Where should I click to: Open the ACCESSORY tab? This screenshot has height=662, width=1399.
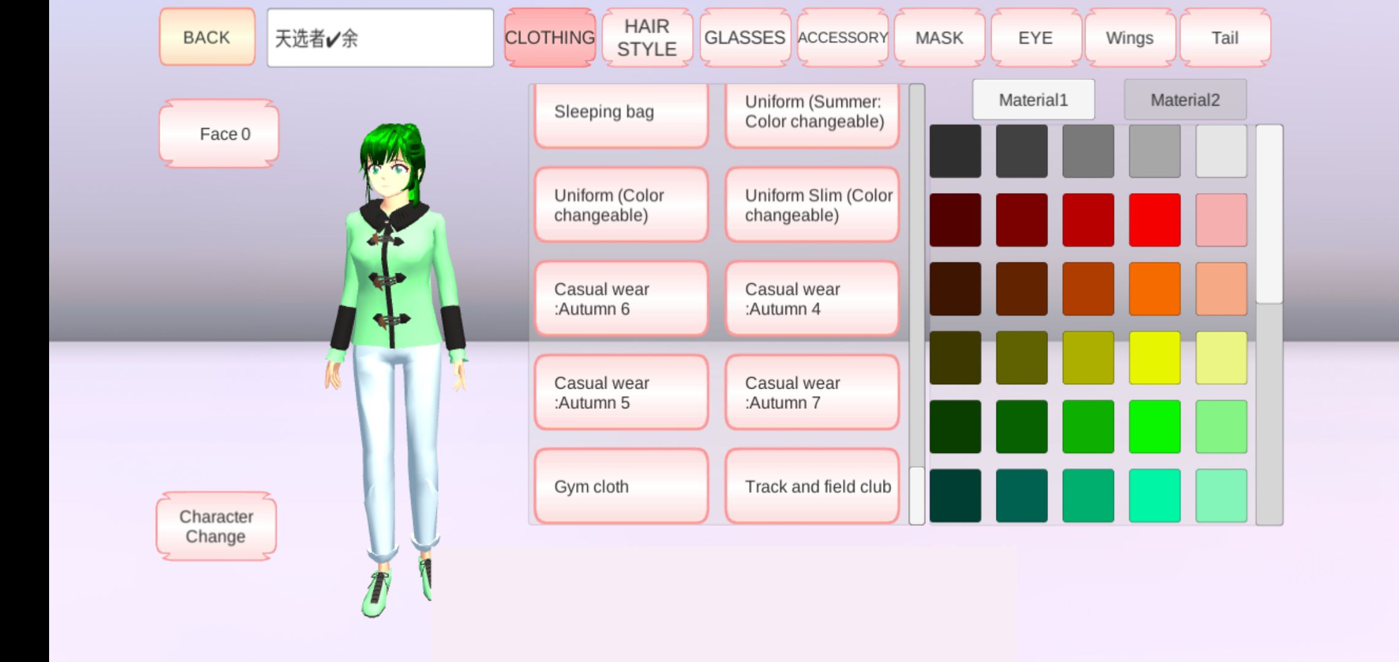(842, 37)
